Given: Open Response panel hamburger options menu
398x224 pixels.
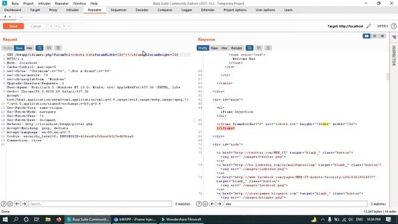Looking at the screenshot, I should 268,48.
